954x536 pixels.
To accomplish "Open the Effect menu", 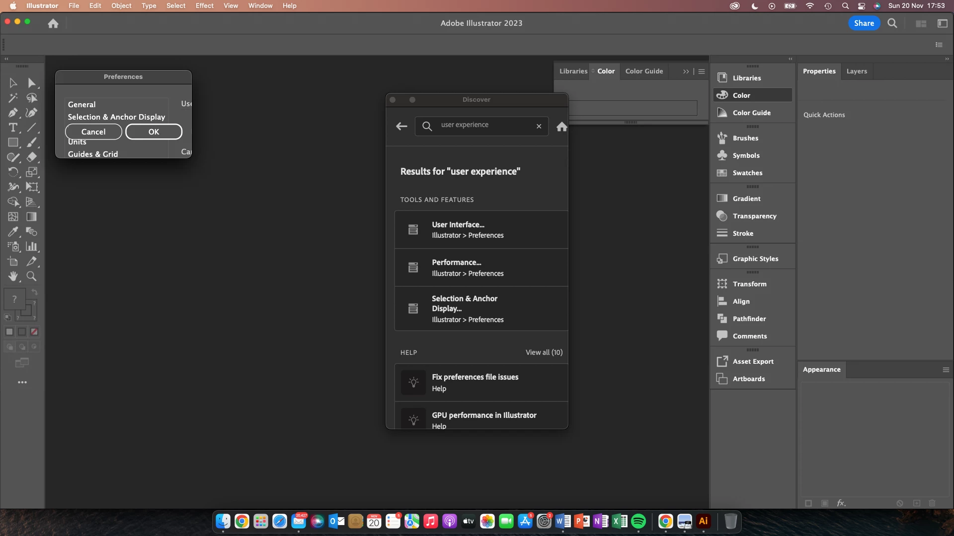I will (x=204, y=6).
